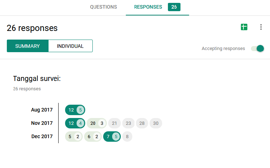Click the Nov 2017 day 30 chip
Image resolution: width=270 pixels, height=168 pixels.
156,123
